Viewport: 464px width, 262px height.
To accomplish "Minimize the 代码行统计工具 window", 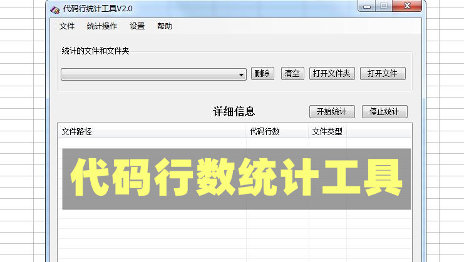I will click(367, 6).
